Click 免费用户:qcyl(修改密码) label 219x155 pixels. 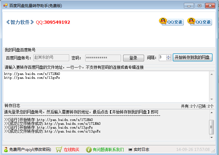click(30, 150)
